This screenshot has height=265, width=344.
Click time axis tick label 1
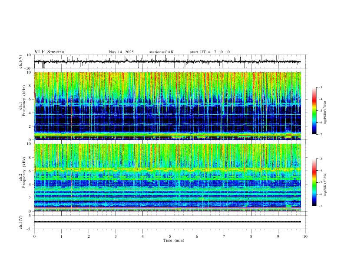pos(61,236)
